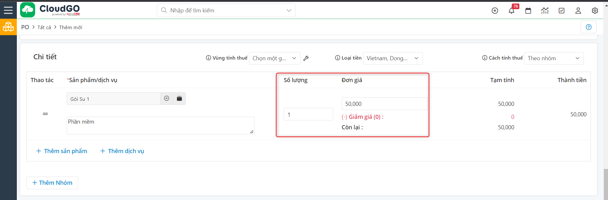Click Thêm sản phẩm link
608x200 pixels.
click(x=62, y=151)
